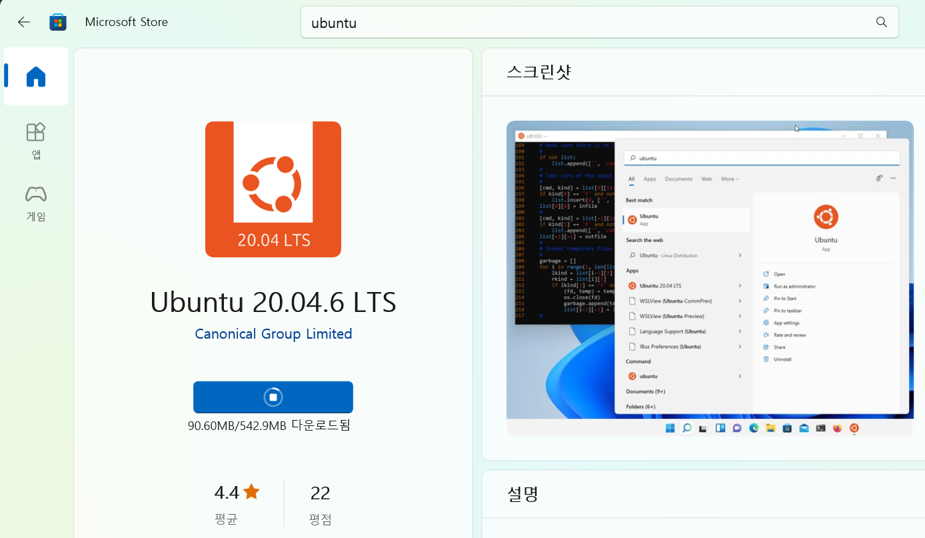This screenshot has width=925, height=538.
Task: Click the orange rating star icon
Action: [x=251, y=492]
